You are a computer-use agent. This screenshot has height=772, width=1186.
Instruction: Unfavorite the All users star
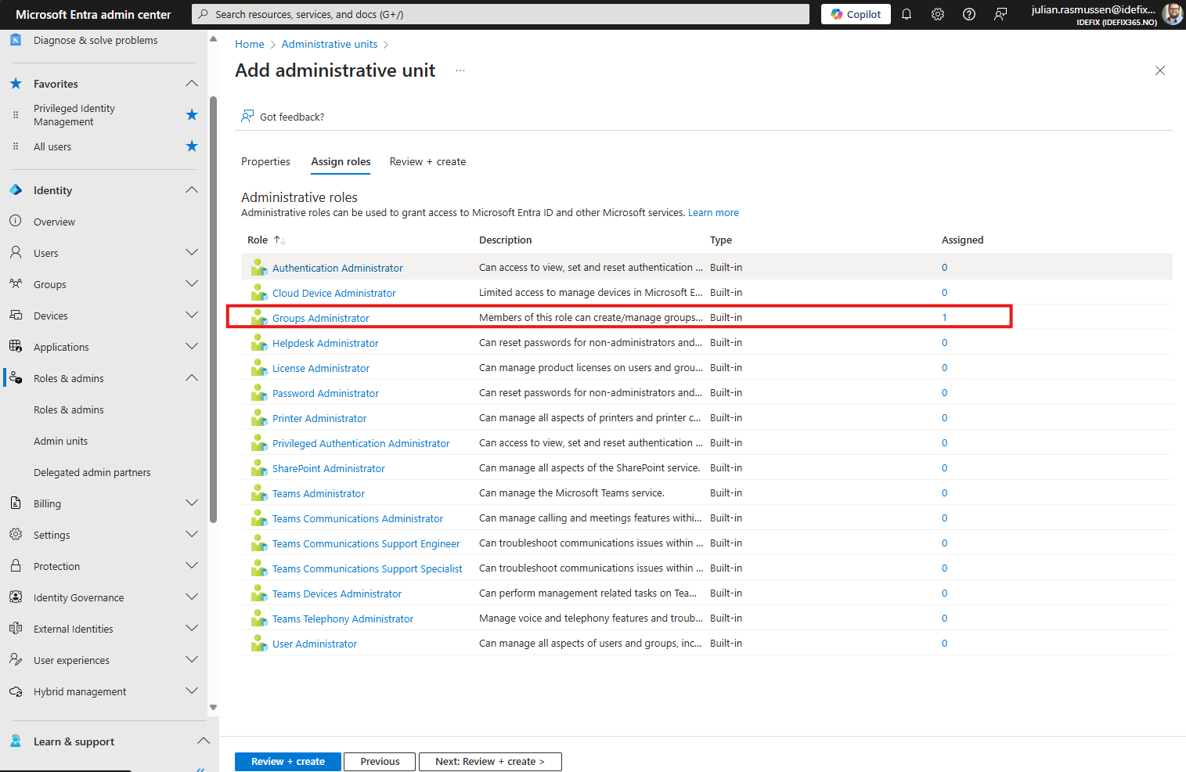pyautogui.click(x=192, y=146)
